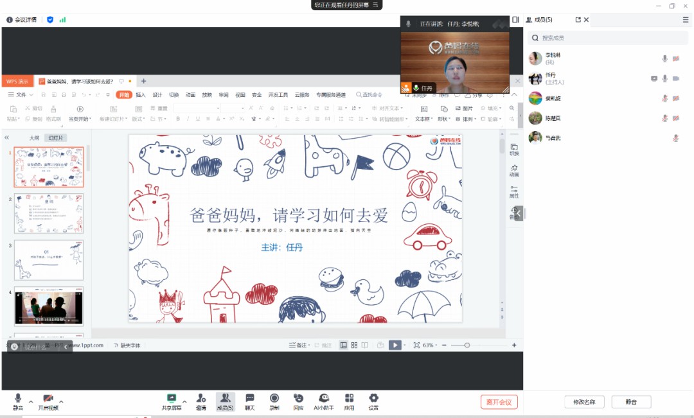Open the members panel hamburger menu
The width and height of the screenshot is (694, 418).
[686, 20]
